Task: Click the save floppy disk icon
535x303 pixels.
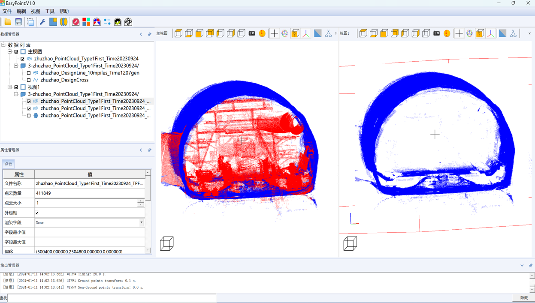Action: click(x=18, y=22)
